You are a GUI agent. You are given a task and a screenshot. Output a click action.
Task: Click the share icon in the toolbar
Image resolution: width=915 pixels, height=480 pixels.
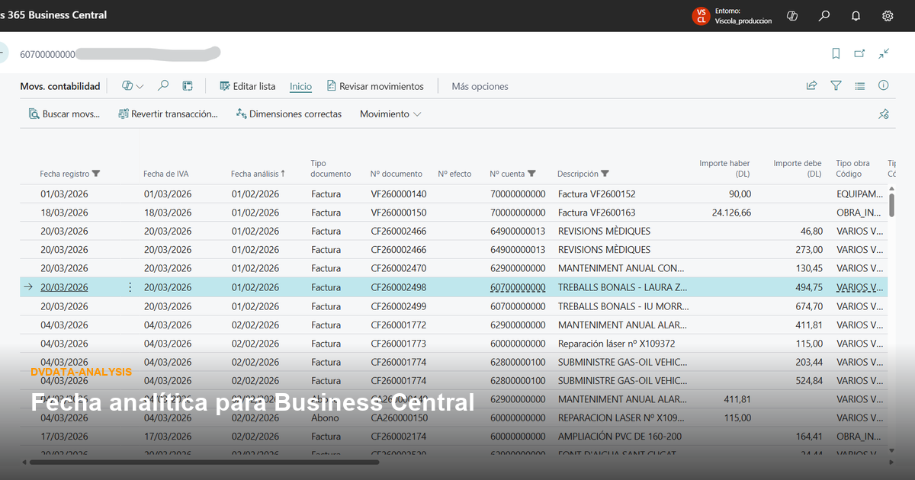tap(811, 86)
